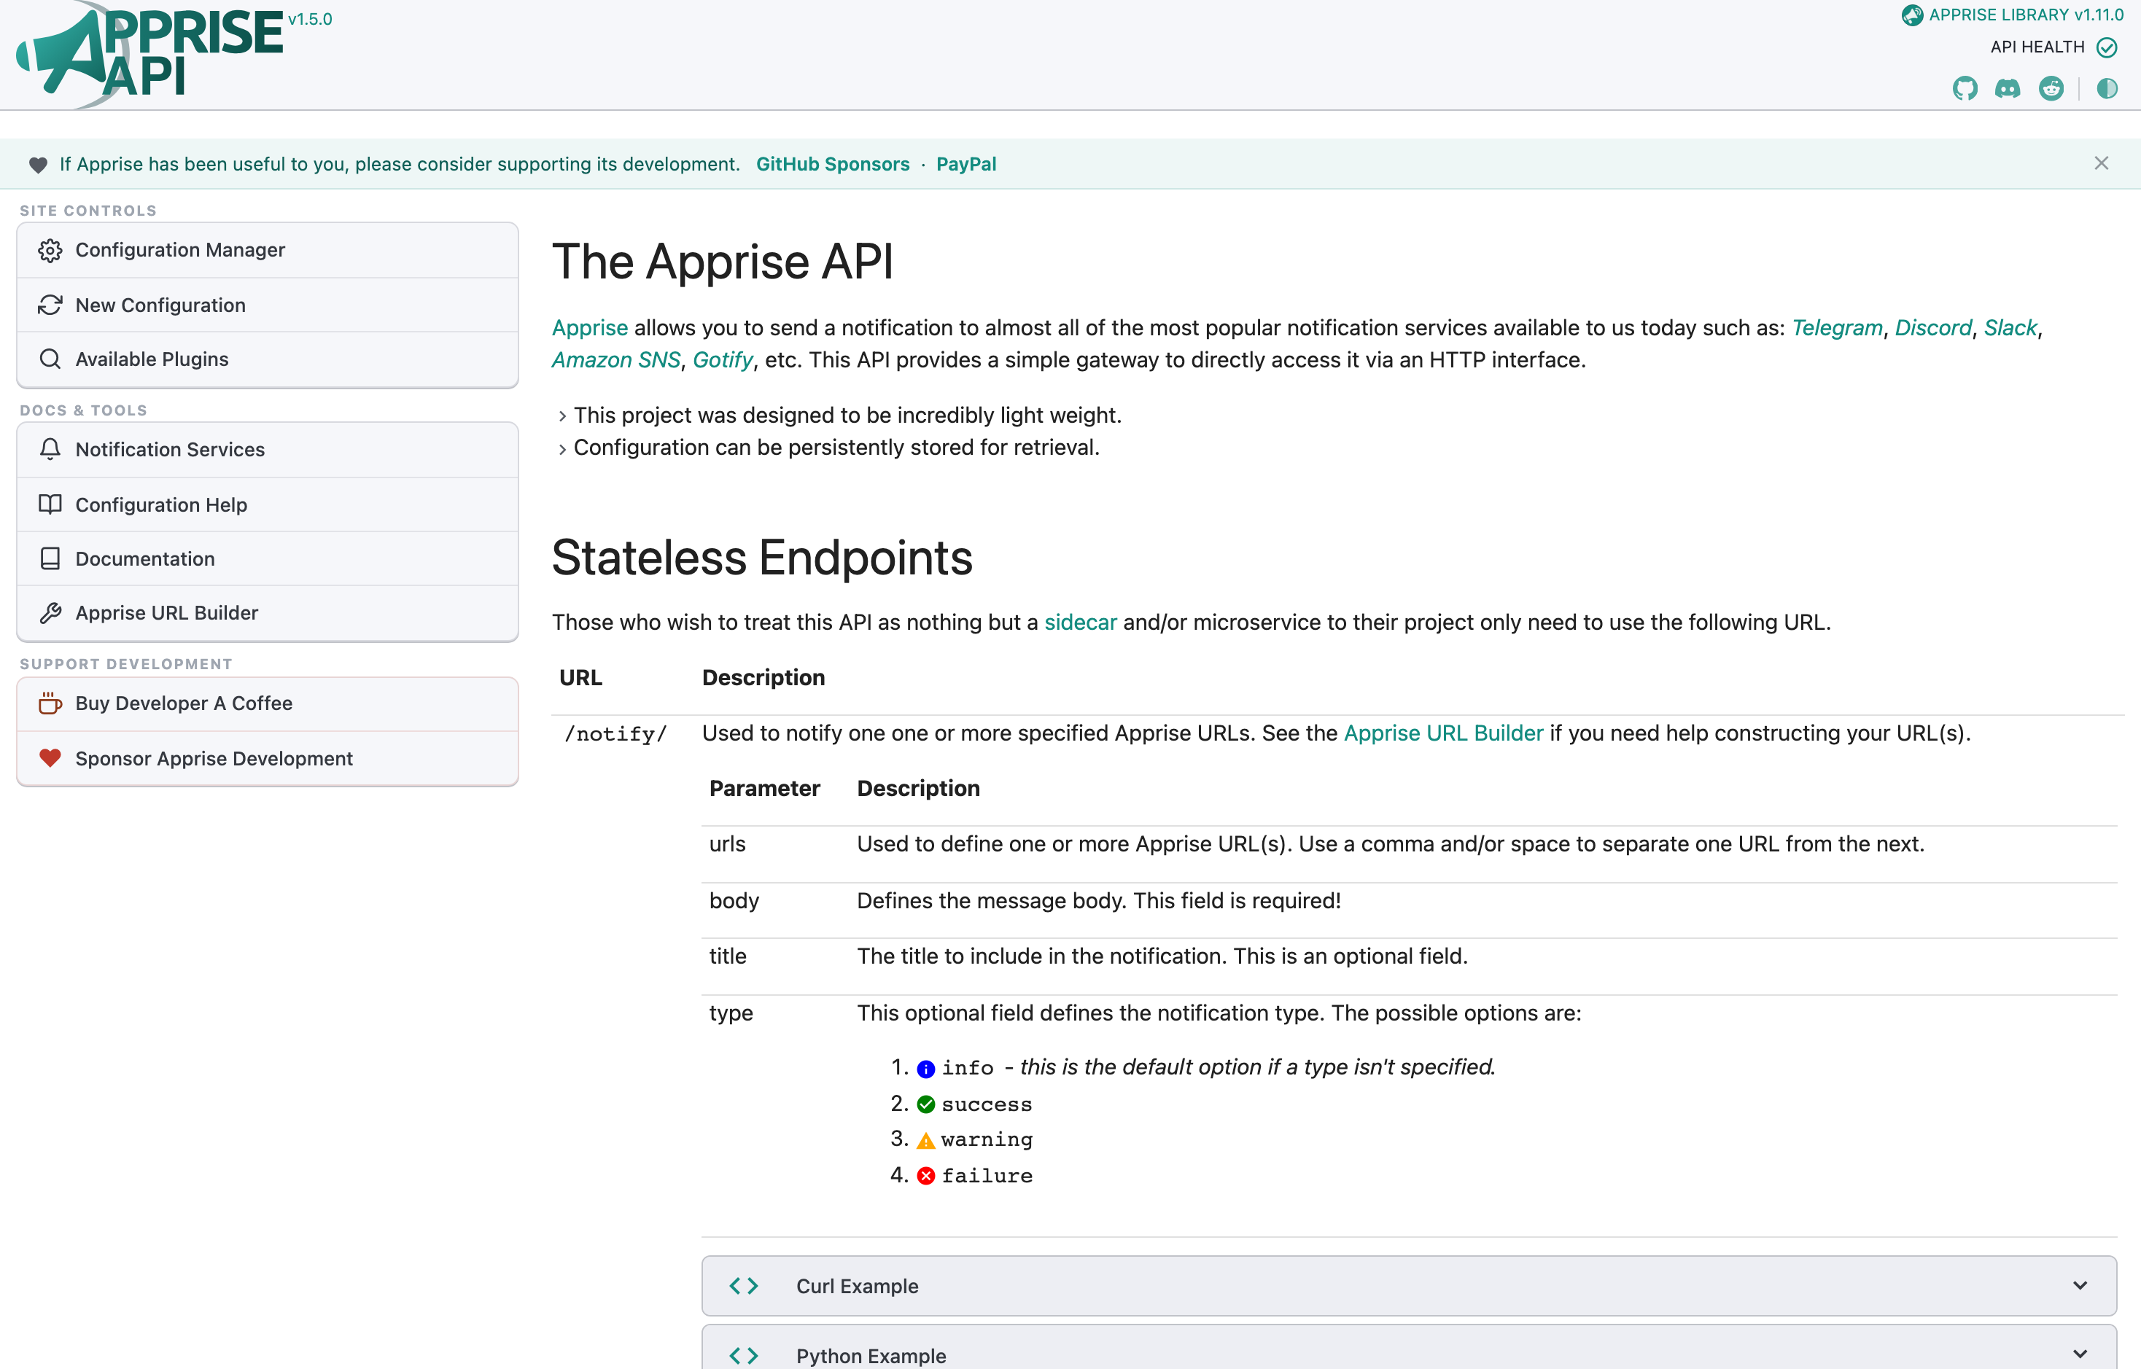This screenshot has height=1369, width=2141.
Task: Click the Stateless Endpoints heading
Action: pos(762,558)
